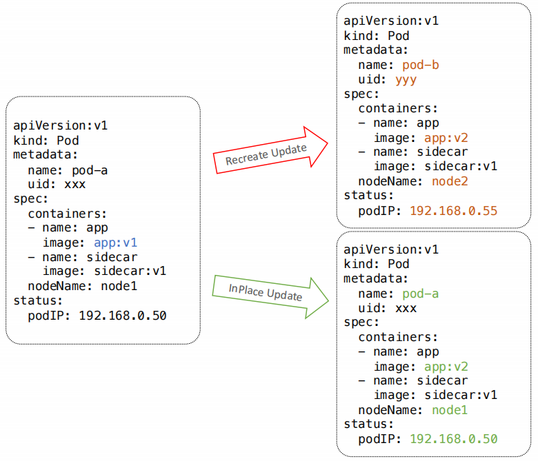The width and height of the screenshot is (538, 461).
Task: Click "- name: sidecar" in original pod box
Action: [x=83, y=257]
